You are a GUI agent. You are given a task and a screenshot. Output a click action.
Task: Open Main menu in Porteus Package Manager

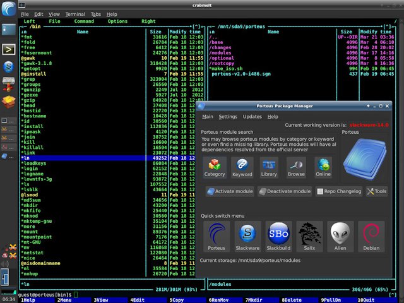coord(208,117)
